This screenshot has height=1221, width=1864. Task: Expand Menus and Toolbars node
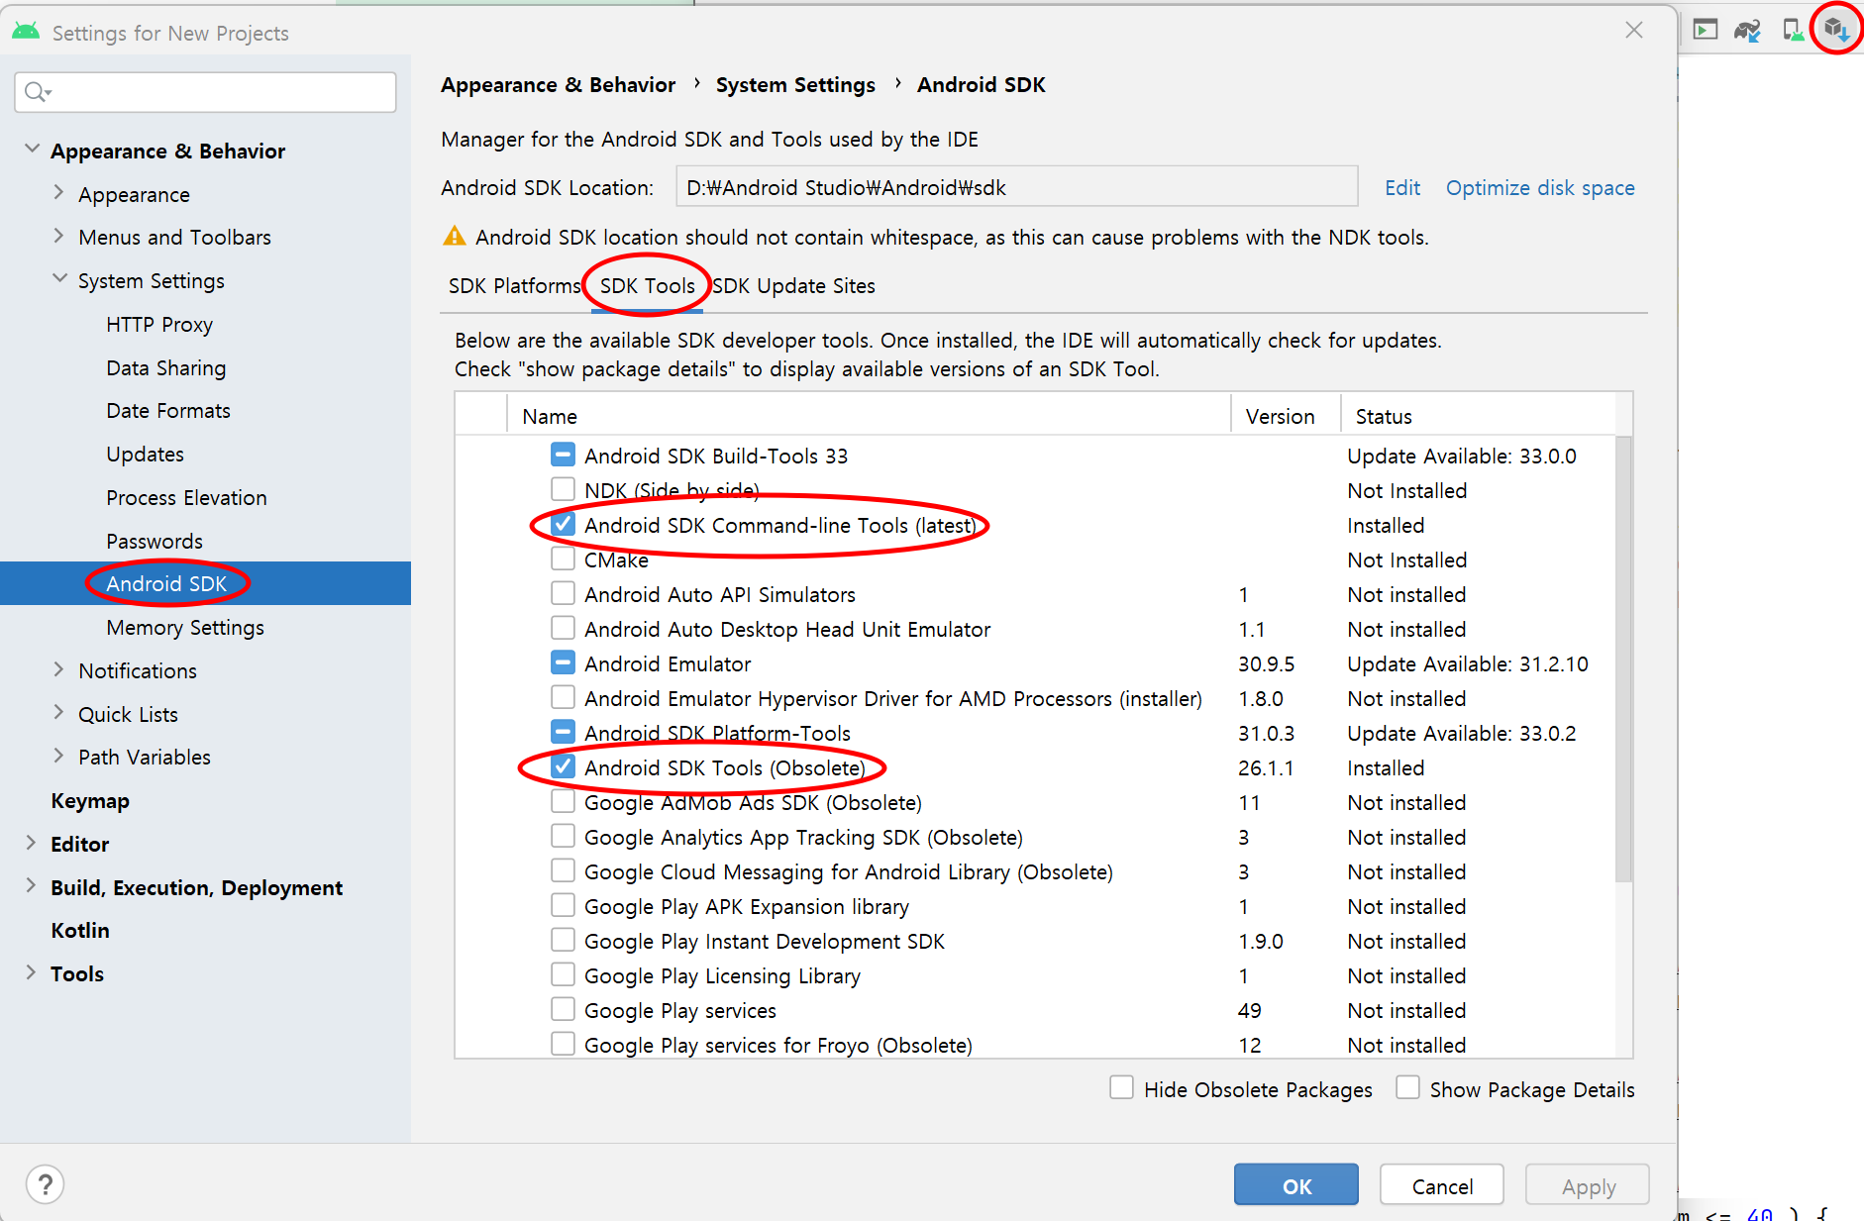coord(58,236)
